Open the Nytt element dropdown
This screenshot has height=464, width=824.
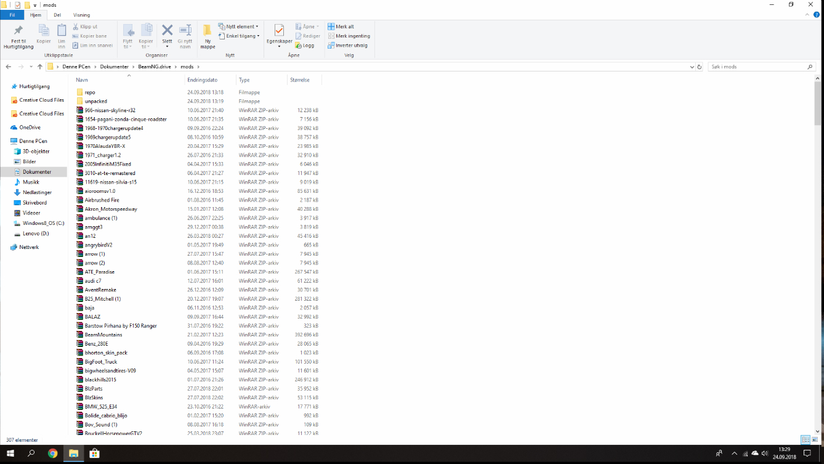tap(238, 26)
